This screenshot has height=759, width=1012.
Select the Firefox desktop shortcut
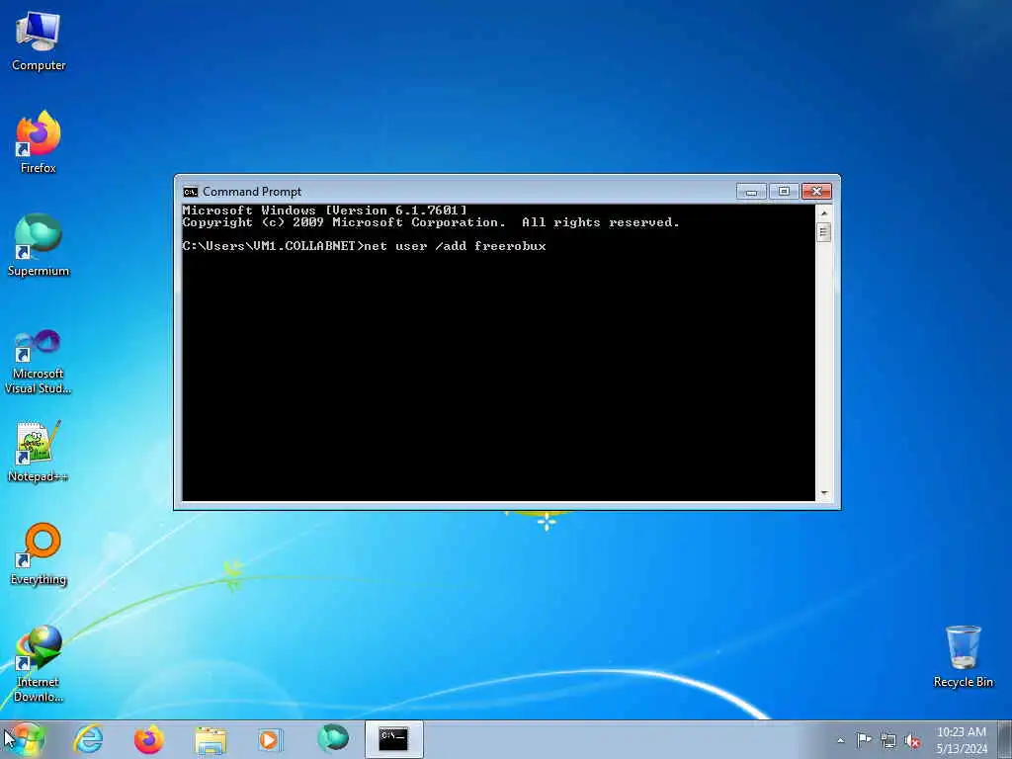(39, 142)
